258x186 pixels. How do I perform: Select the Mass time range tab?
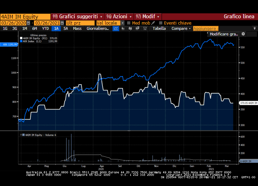tap(77, 28)
